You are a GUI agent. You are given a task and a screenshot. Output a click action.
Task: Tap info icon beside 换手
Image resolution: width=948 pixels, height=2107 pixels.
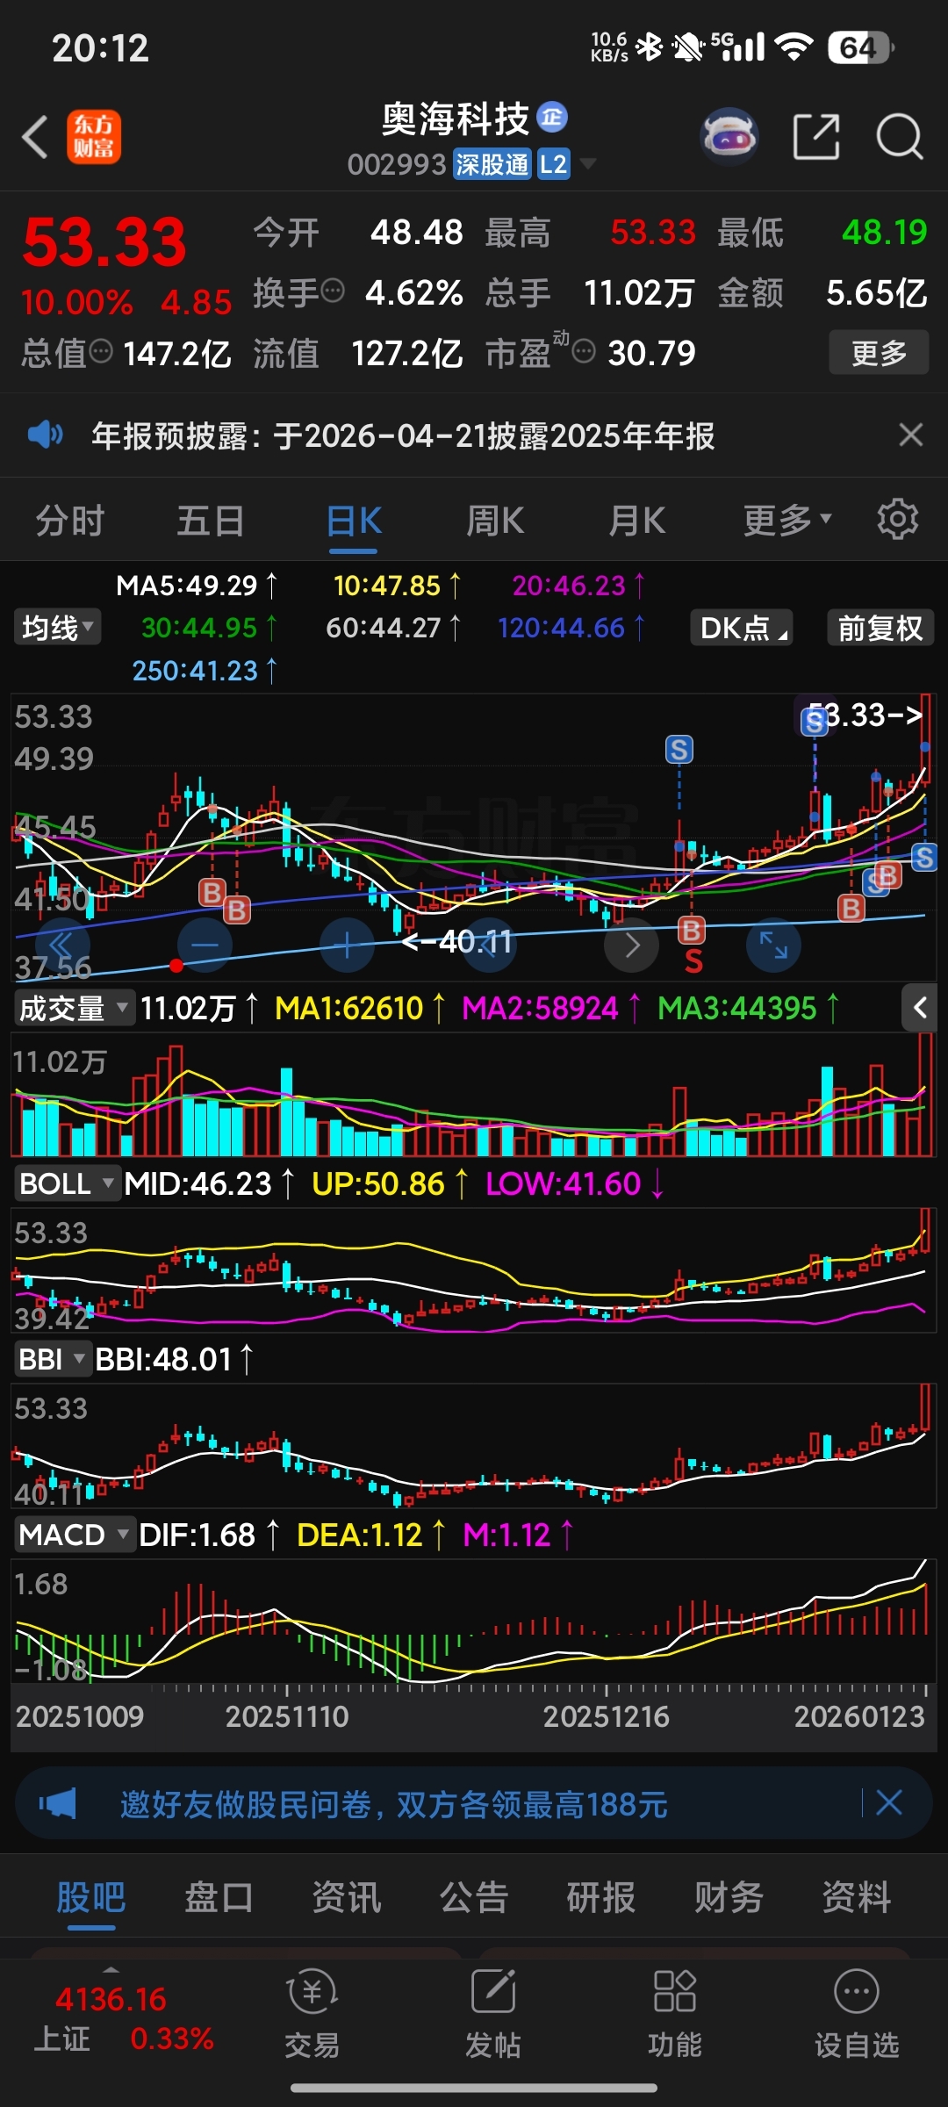click(333, 290)
